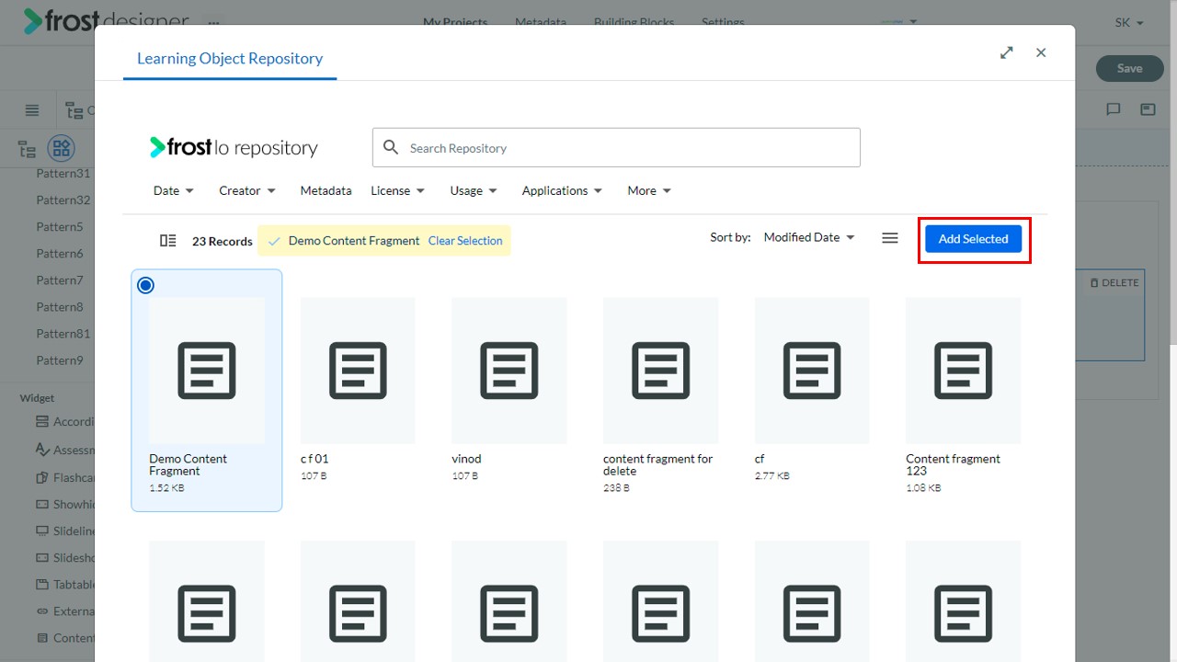Select the 'vinod' content fragment icon
Screen dimensions: 1177x662
509,371
